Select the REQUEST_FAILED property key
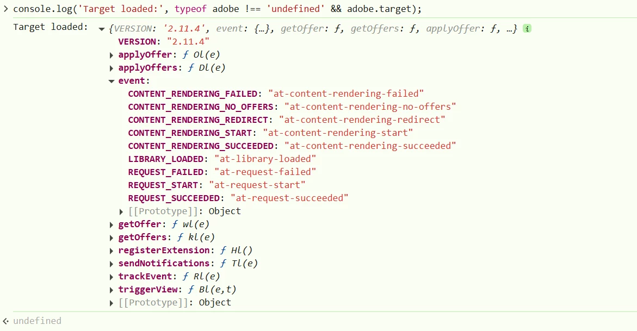The width and height of the screenshot is (637, 331). coord(166,172)
